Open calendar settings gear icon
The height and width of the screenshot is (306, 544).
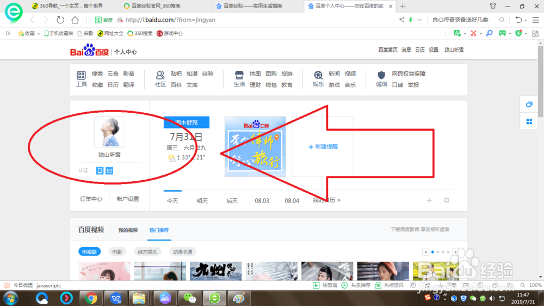(x=447, y=200)
